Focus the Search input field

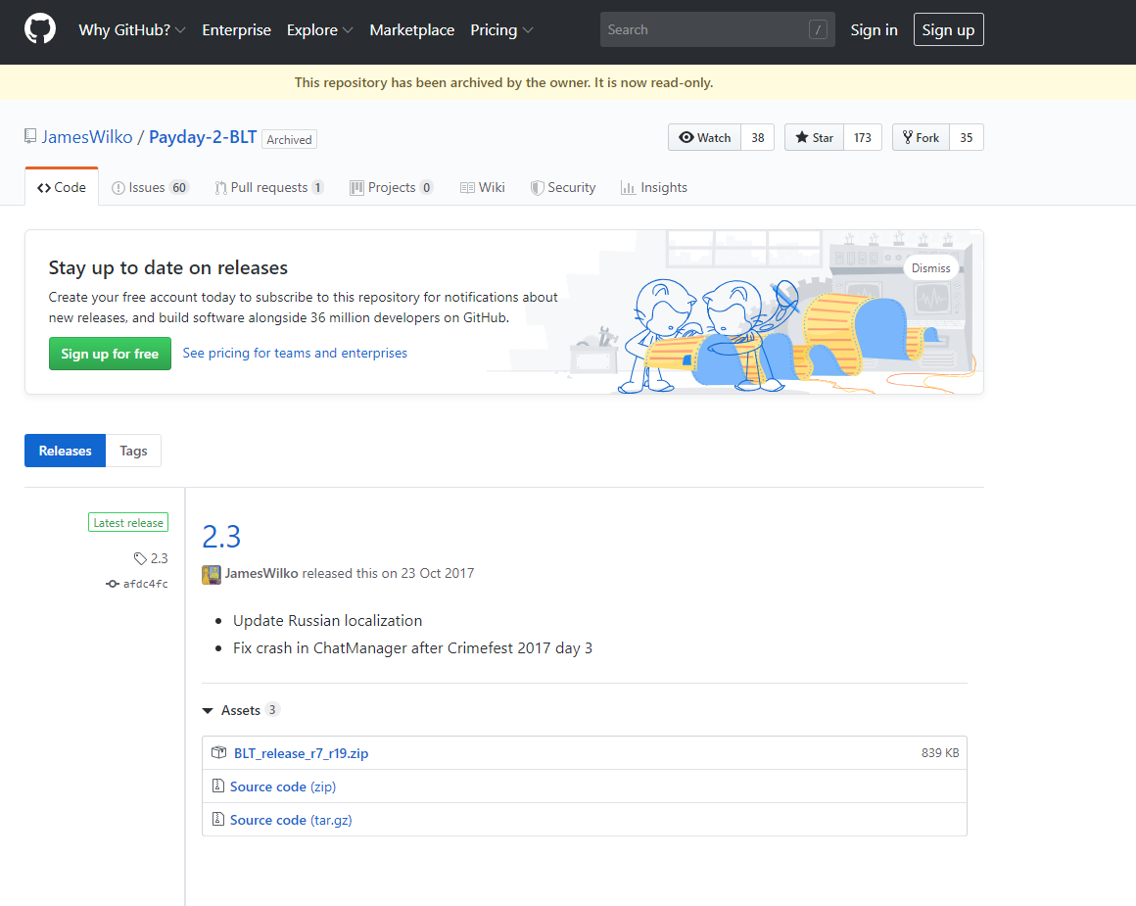point(717,29)
